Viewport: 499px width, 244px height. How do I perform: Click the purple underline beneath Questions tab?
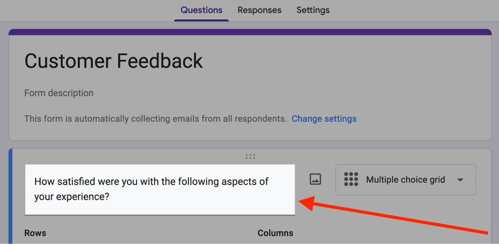[x=201, y=20]
